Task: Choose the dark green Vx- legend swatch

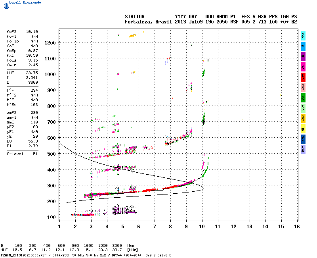Action: point(303,98)
